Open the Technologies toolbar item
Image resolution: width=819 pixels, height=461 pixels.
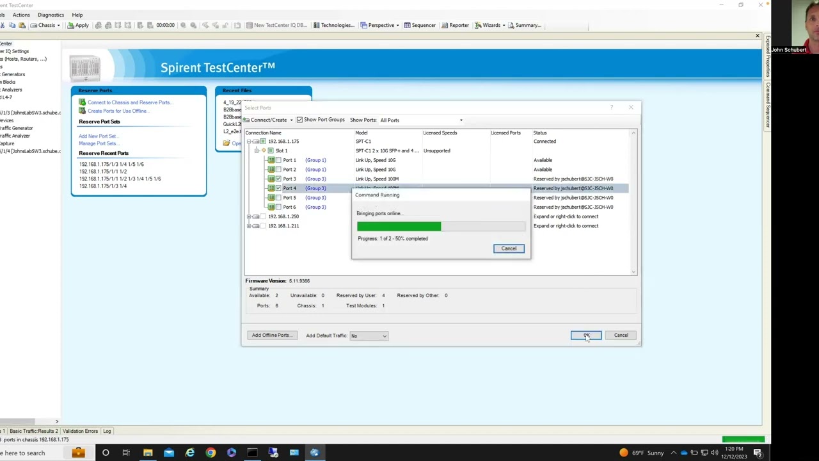coord(333,26)
